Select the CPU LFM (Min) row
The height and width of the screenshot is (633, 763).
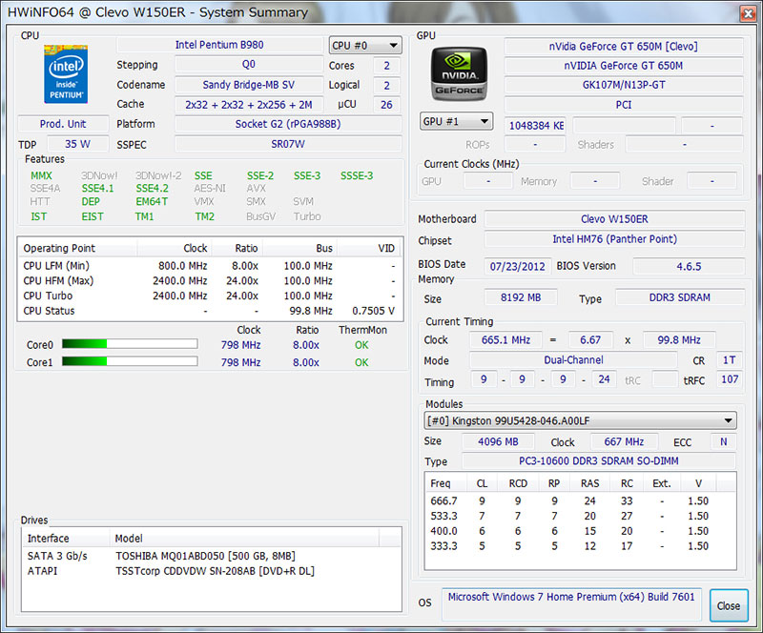tap(210, 266)
